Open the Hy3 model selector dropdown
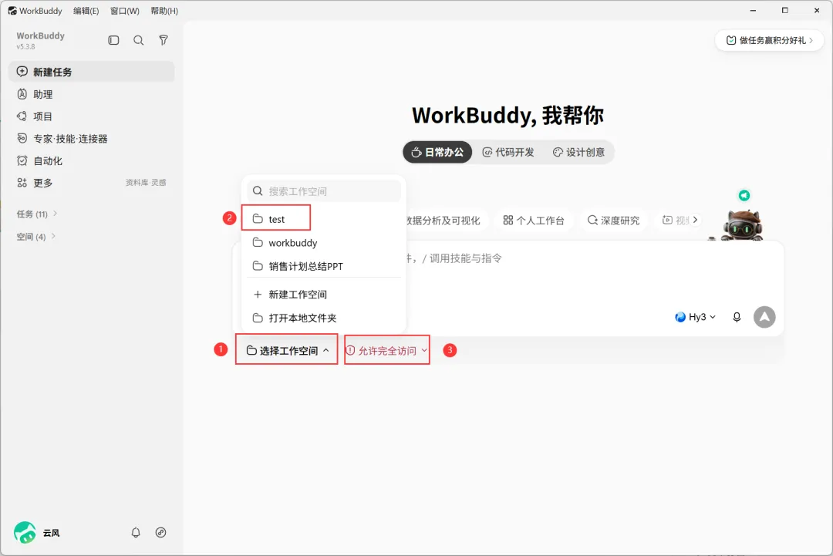This screenshot has width=833, height=556. pos(696,317)
